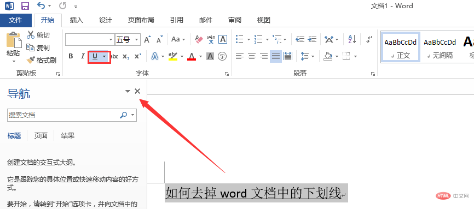Increase paragraph indent
474x209 pixels.
pyautogui.click(x=312, y=39)
